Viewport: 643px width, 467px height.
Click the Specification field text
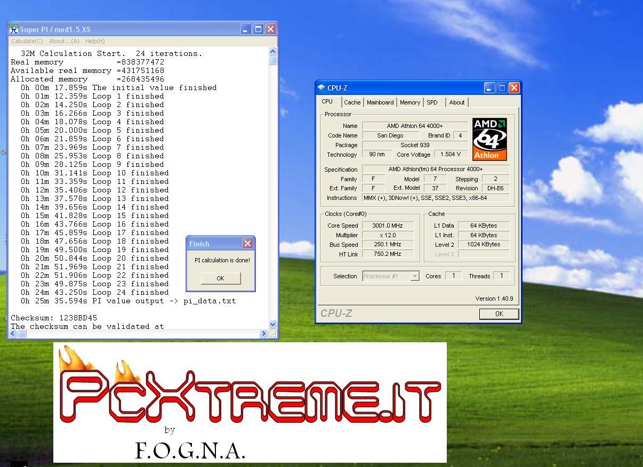[436, 169]
